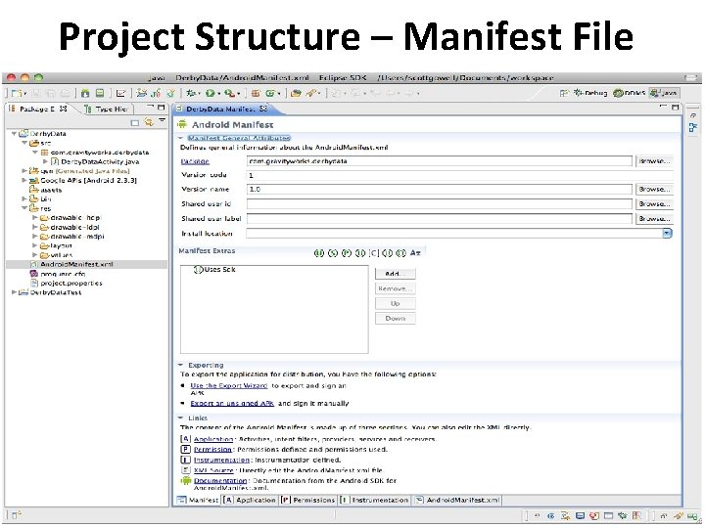Click the Debug bug toolbar icon
The width and height of the screenshot is (705, 528).
point(191,94)
